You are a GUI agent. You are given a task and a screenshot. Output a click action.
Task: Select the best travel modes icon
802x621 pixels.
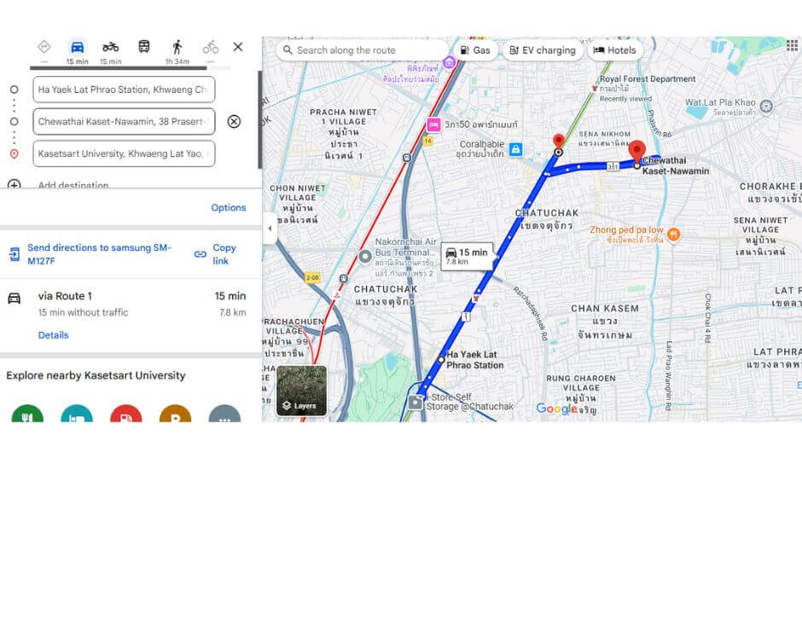[x=44, y=47]
